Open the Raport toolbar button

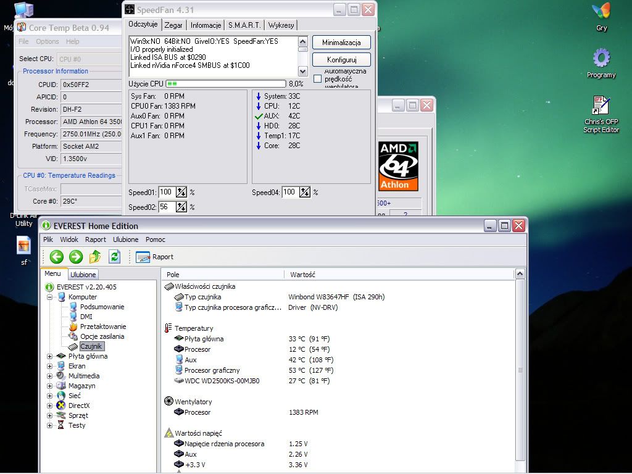click(x=154, y=257)
